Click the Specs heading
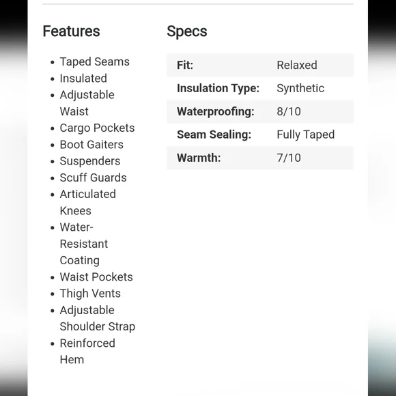 [187, 31]
